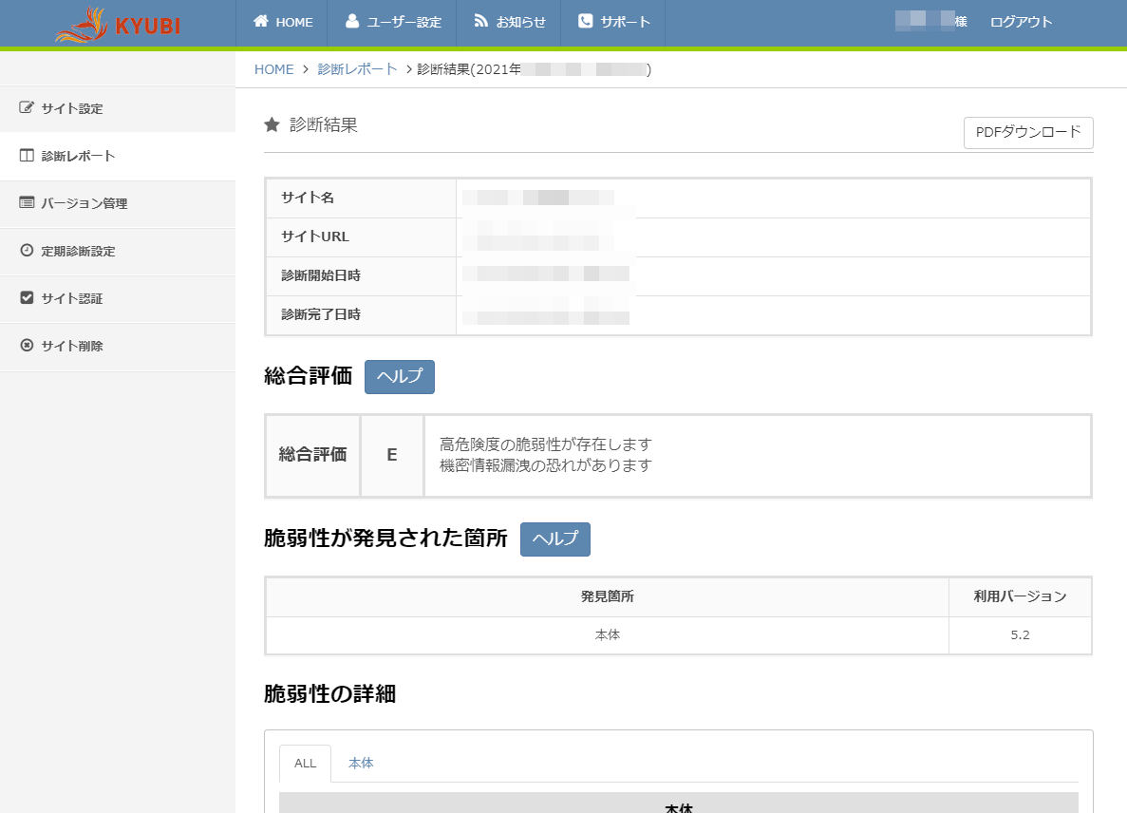Switch to the 本体 tab

361,764
